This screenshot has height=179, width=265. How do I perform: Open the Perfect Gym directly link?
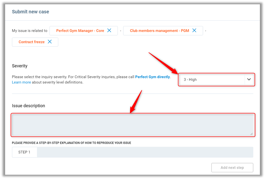tap(152, 77)
